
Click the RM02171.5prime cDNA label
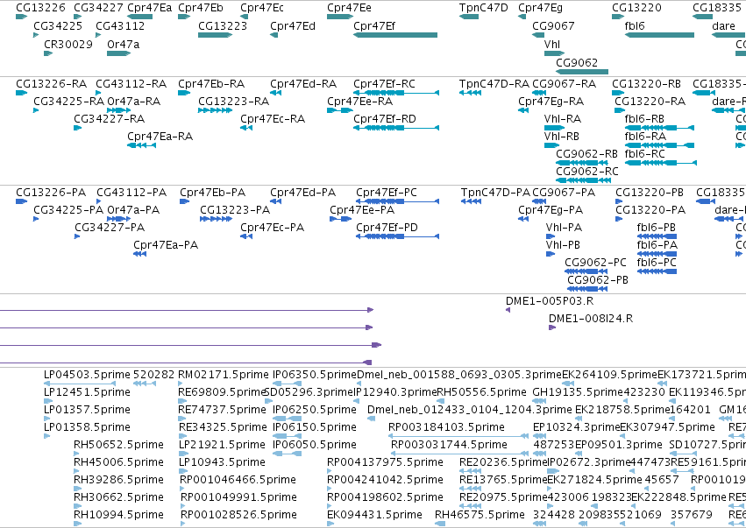click(224, 375)
